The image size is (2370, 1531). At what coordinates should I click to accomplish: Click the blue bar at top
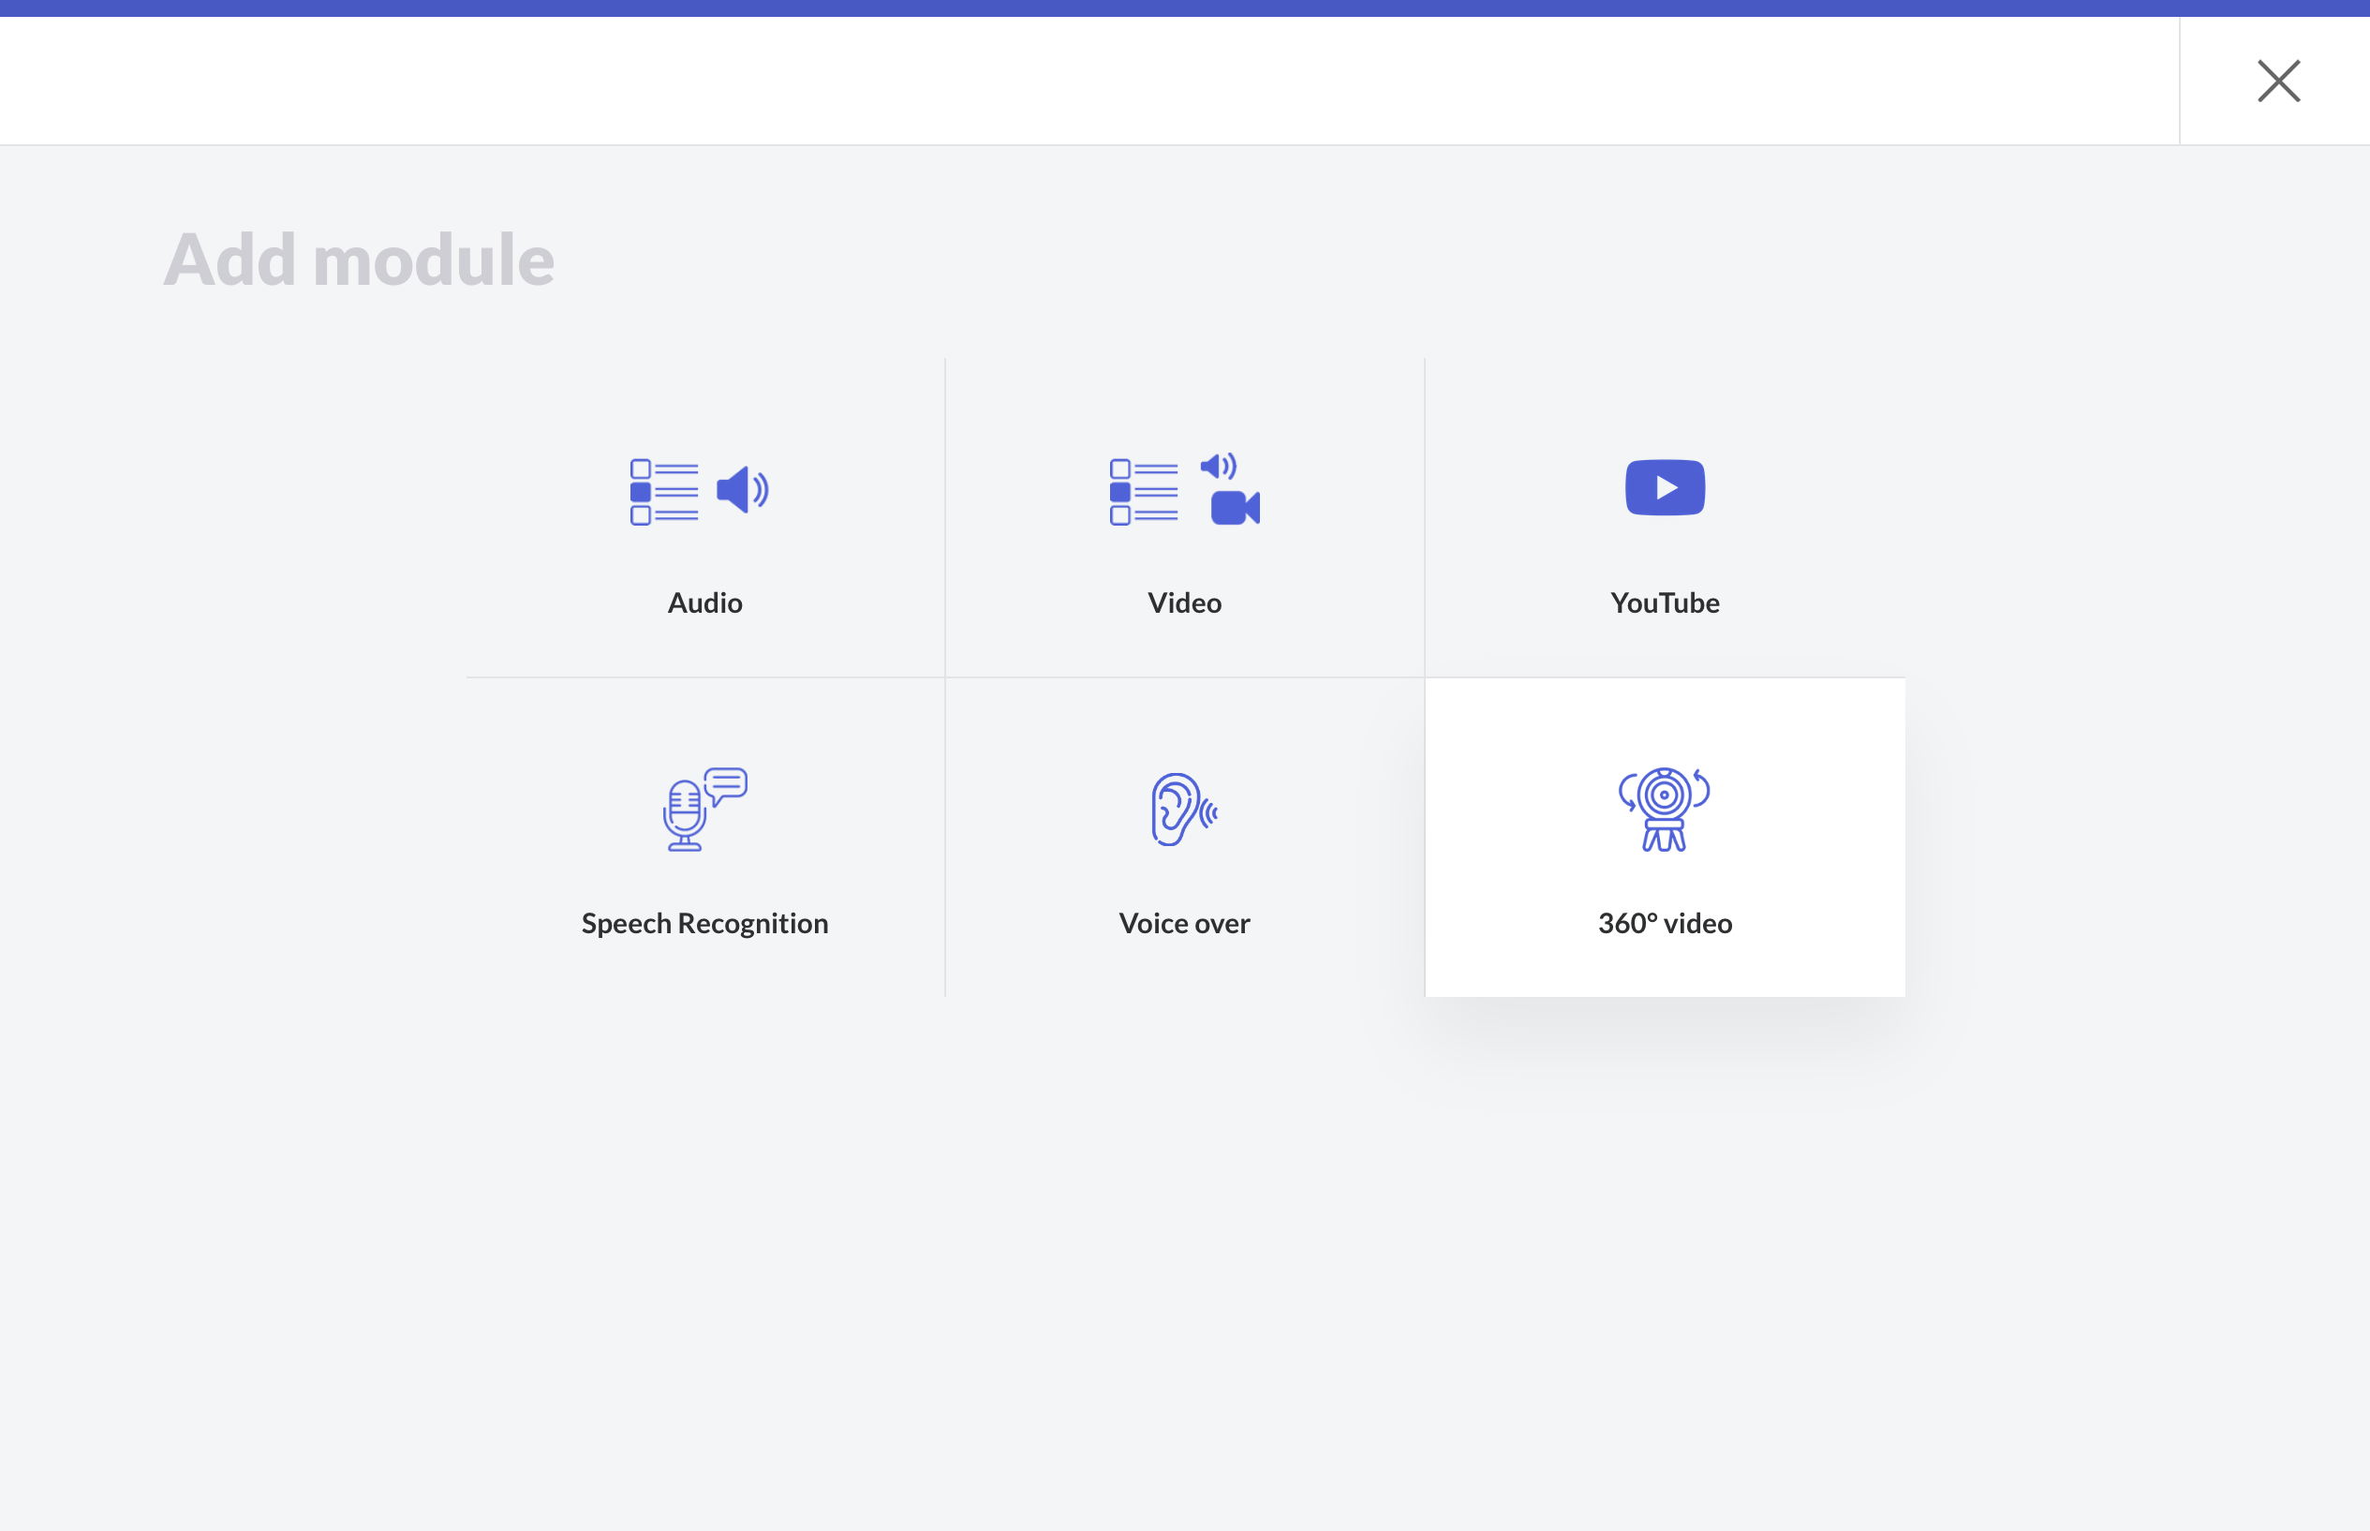pyautogui.click(x=1184, y=7)
